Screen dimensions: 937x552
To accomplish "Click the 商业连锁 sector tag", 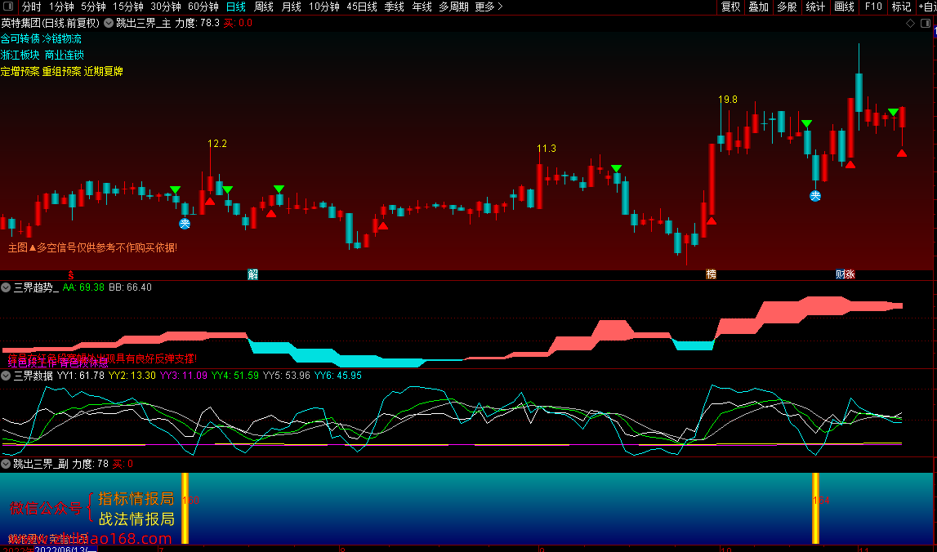I will coord(64,55).
